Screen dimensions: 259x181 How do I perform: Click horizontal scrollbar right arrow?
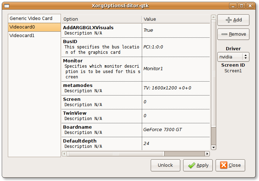pyautogui.click(x=207, y=154)
